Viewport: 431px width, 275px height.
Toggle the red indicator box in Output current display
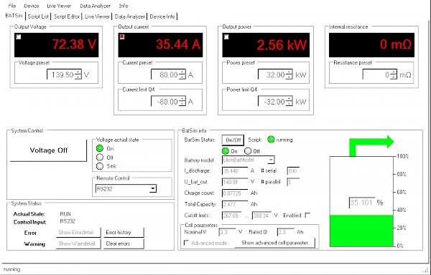(122, 37)
